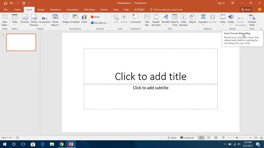Image resolution: width=264 pixels, height=148 pixels.
Task: Insert Date & Time
Action: point(175,20)
